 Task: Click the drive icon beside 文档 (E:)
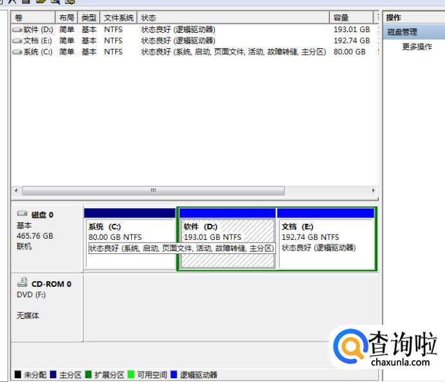pos(17,41)
